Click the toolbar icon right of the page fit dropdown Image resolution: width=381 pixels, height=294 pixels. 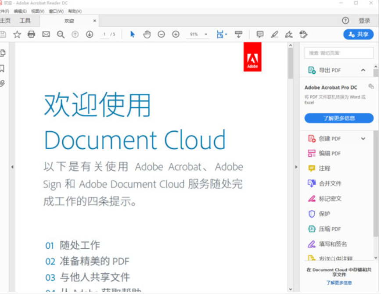(x=239, y=34)
